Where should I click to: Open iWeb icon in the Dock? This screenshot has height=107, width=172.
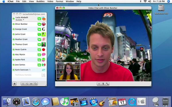coord(112,102)
